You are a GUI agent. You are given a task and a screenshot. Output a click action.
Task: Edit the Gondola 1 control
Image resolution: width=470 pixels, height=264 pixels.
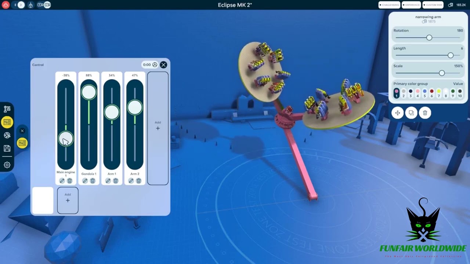(x=85, y=181)
